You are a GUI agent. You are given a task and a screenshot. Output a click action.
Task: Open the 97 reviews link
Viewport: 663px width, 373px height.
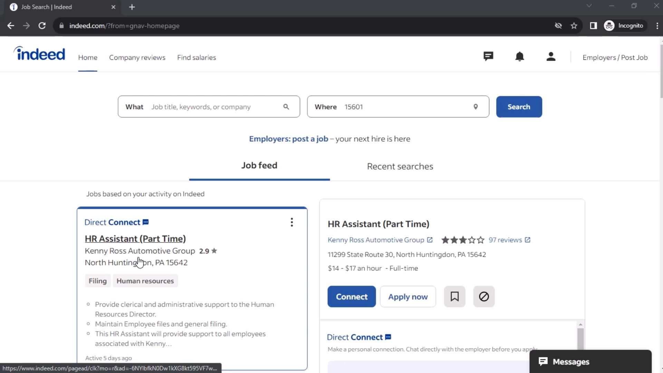point(505,240)
